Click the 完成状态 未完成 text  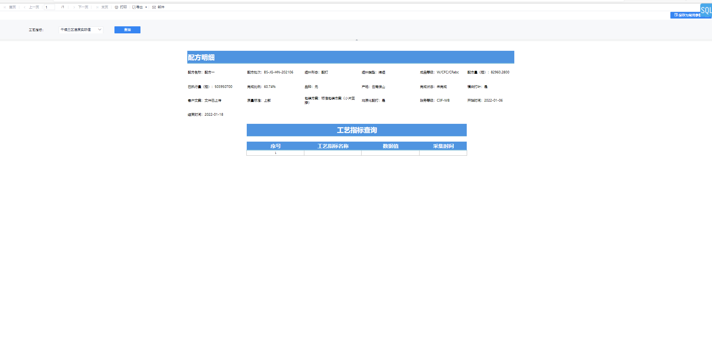433,87
